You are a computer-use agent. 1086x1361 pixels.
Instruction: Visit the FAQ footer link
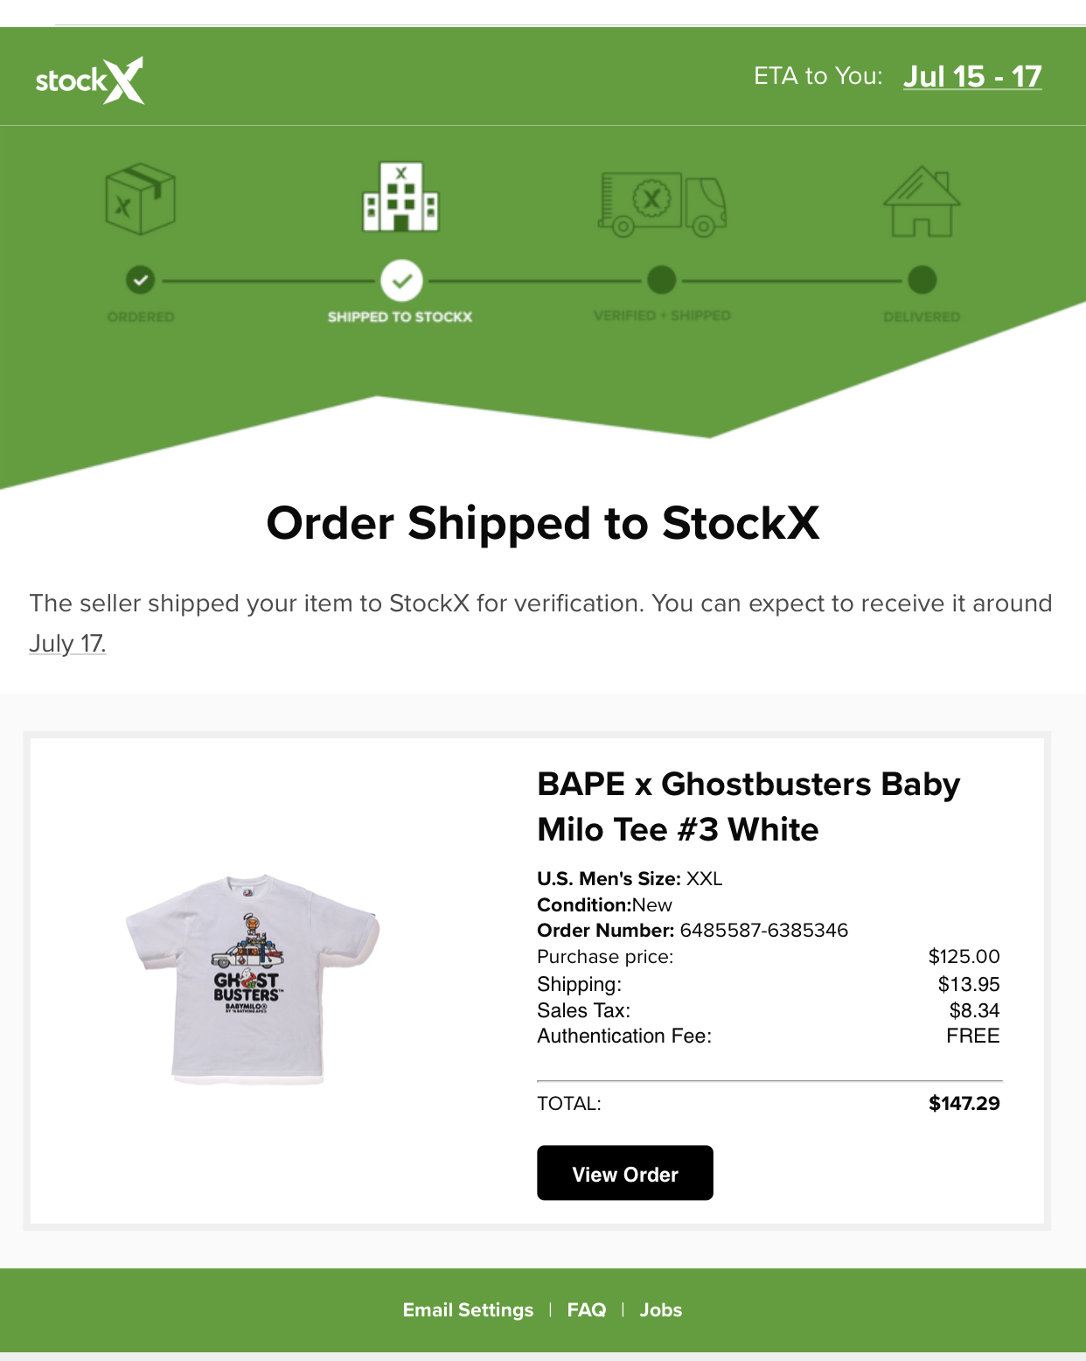point(587,1309)
